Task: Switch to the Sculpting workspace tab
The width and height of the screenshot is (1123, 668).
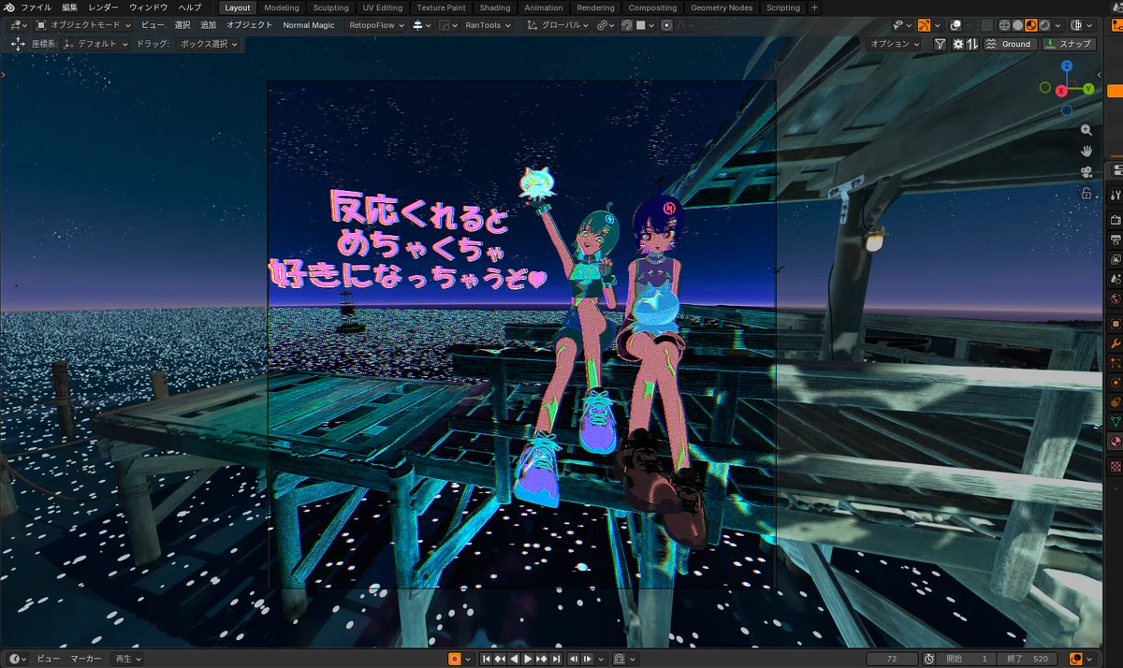Action: (330, 7)
